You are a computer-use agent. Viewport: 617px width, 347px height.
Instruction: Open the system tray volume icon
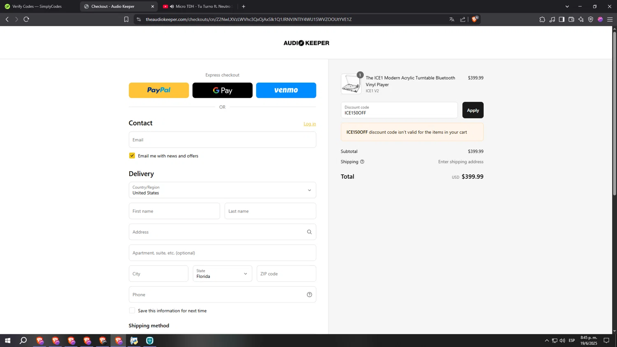point(562,340)
